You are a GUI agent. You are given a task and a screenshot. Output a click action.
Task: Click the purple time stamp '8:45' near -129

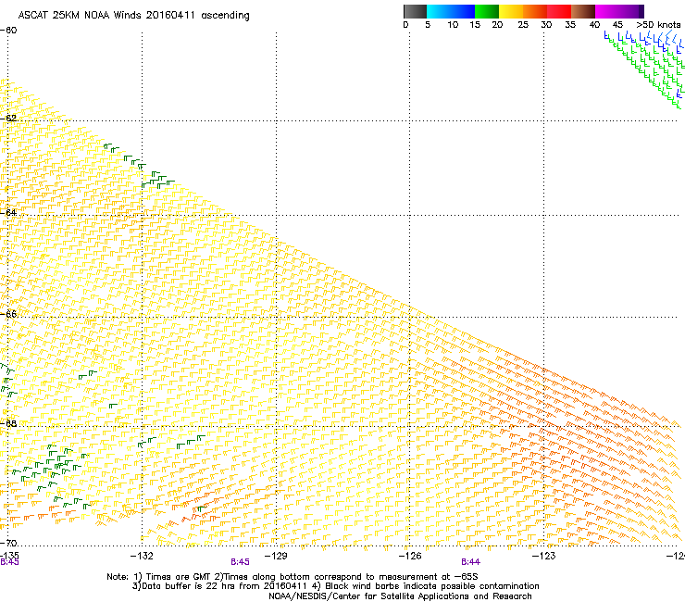[x=241, y=562]
